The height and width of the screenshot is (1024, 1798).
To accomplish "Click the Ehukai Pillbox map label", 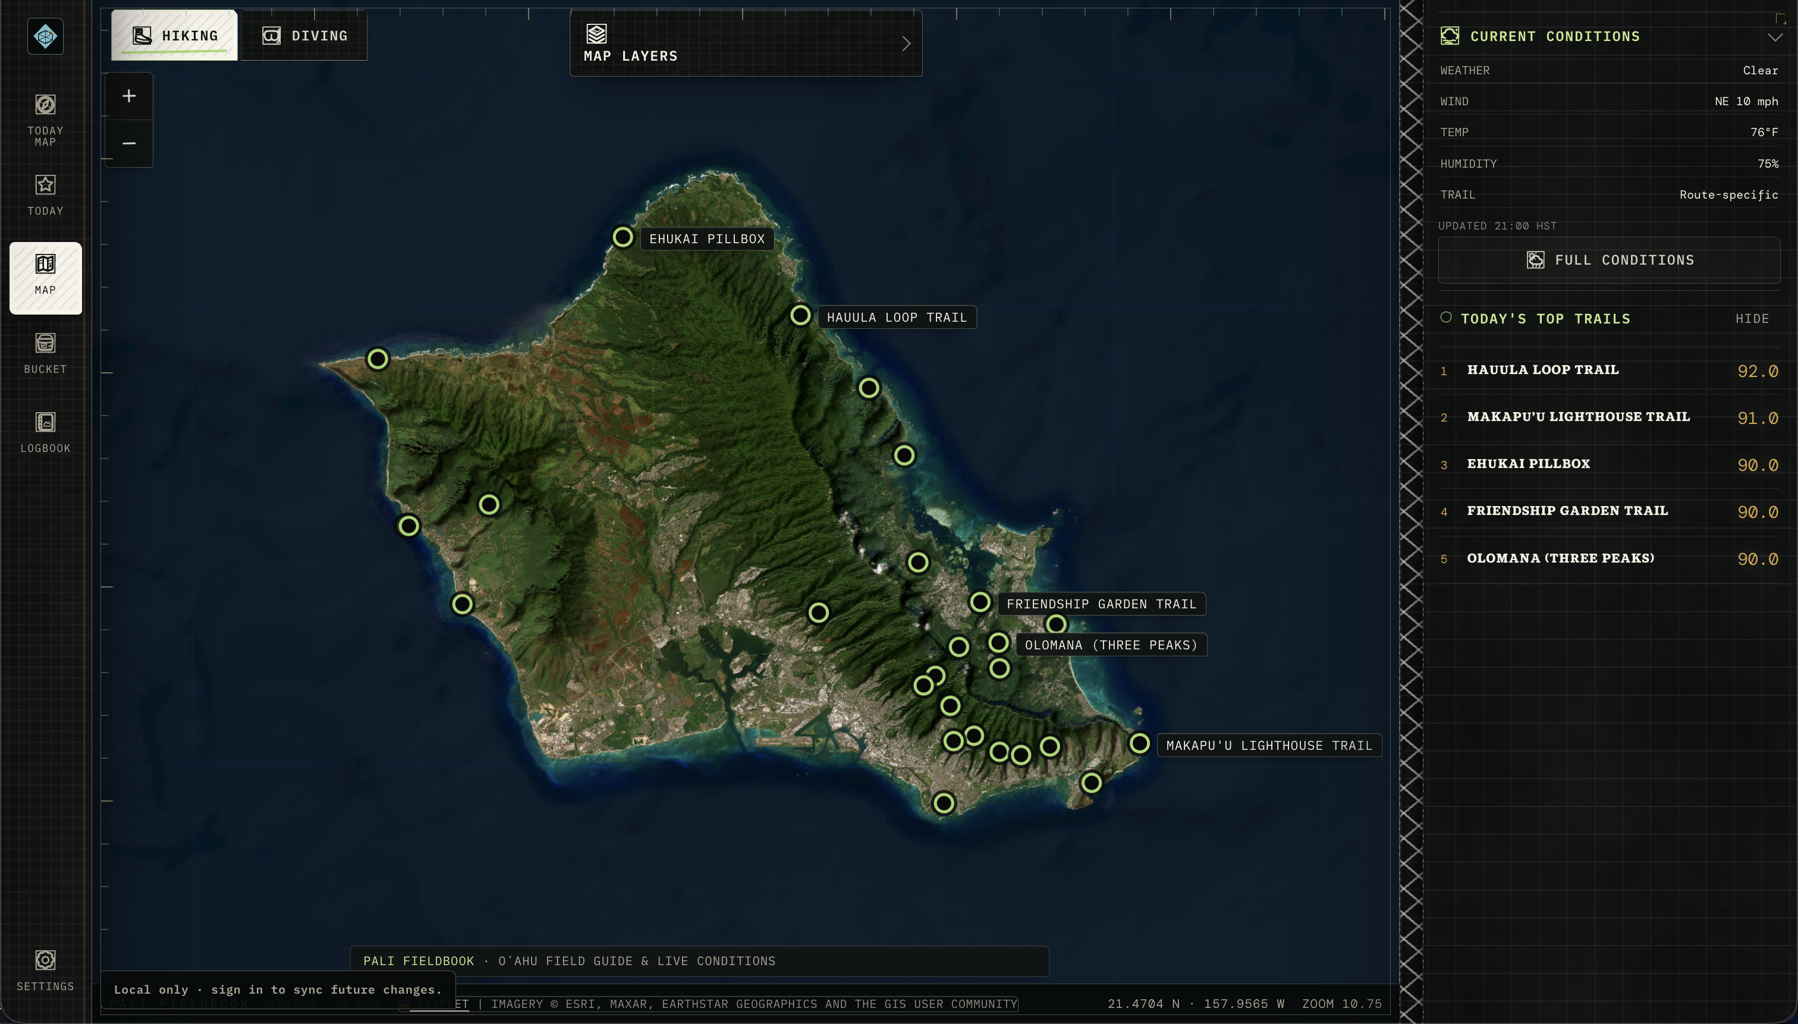I will coord(707,239).
